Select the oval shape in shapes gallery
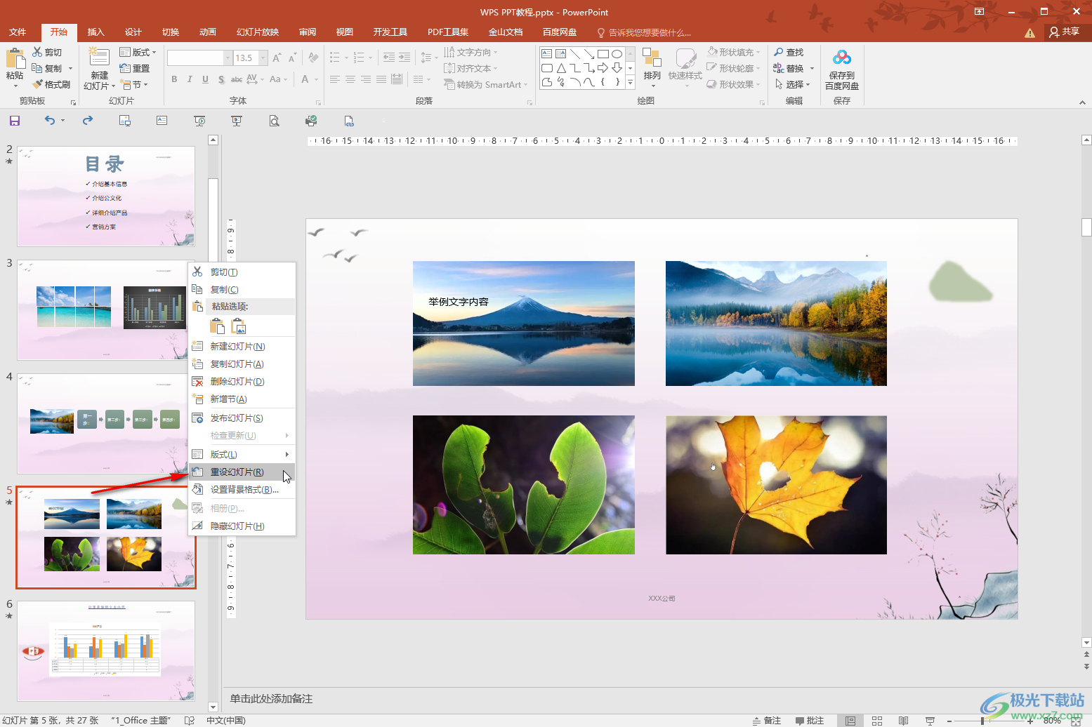This screenshot has height=727, width=1092. click(617, 54)
